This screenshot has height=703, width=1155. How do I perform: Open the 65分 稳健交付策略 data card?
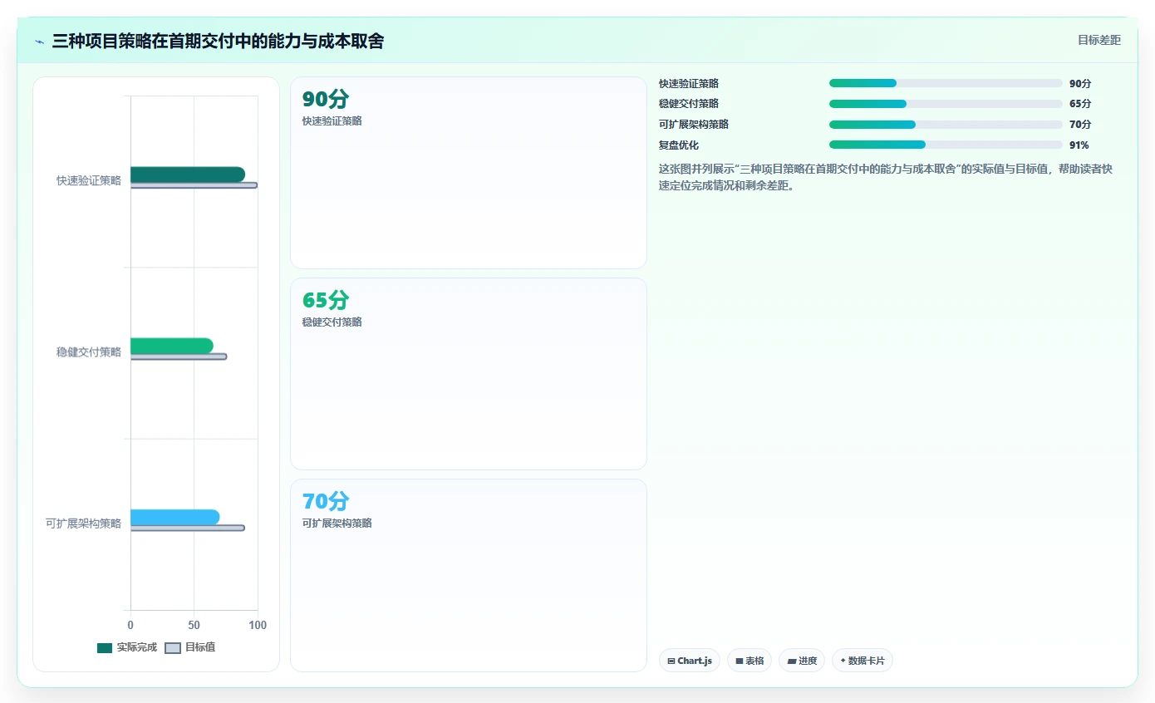tap(469, 374)
